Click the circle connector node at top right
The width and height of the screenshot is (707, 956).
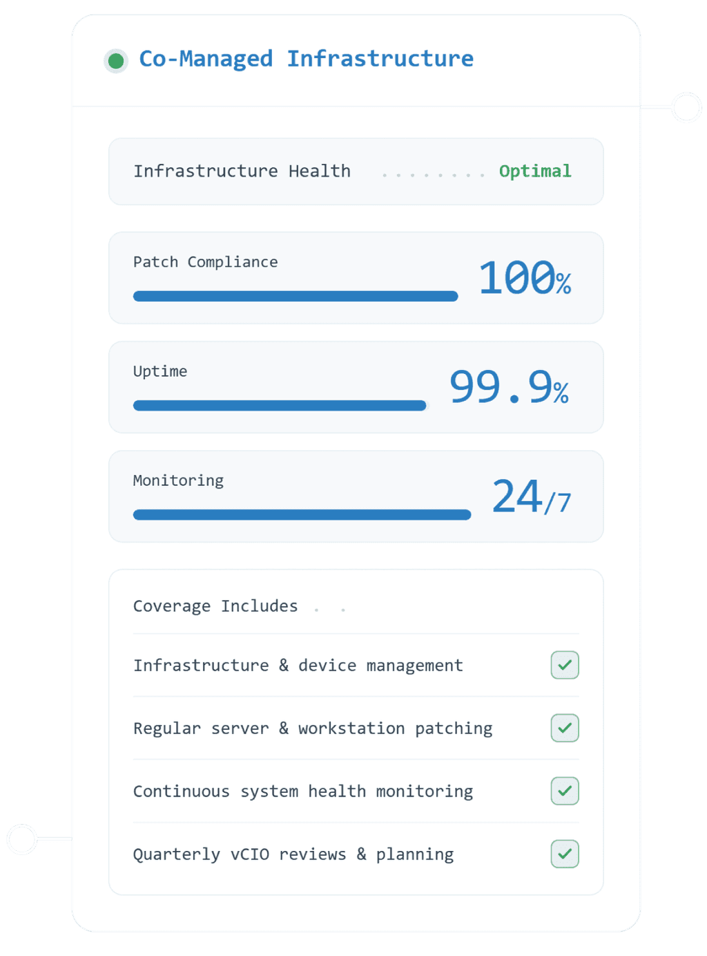[x=687, y=107]
